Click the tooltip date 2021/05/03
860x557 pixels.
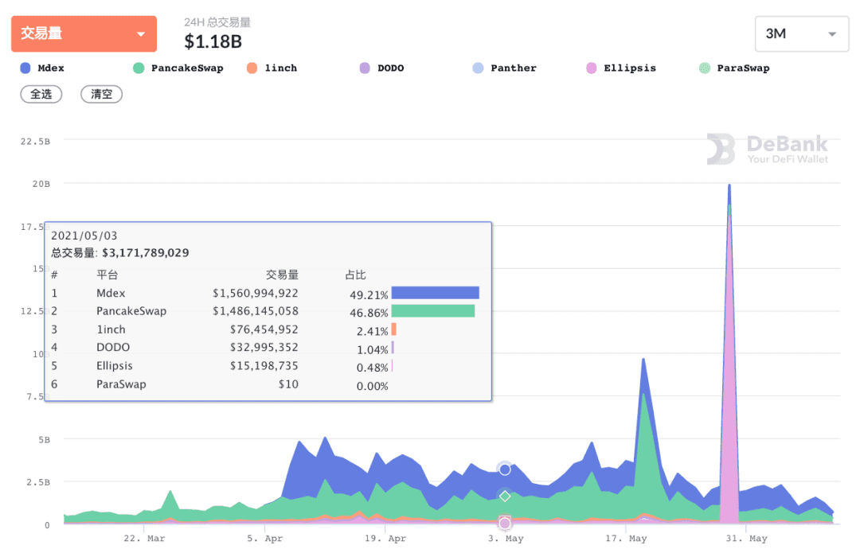(84, 236)
